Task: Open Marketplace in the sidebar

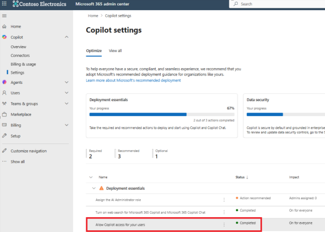Action: 21,115
